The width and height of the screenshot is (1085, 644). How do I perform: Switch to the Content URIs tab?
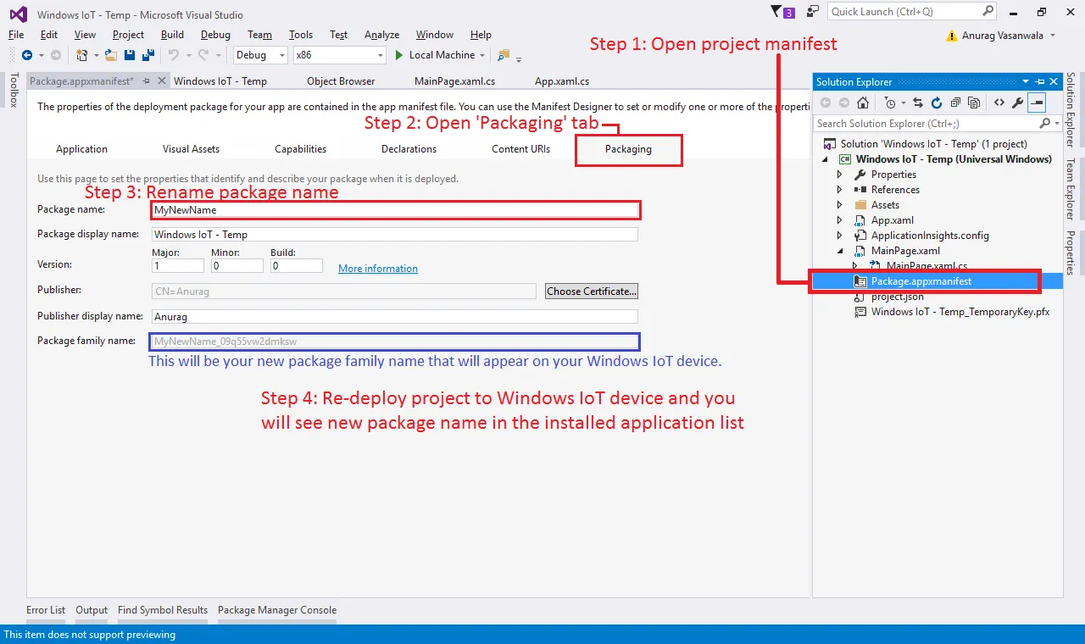click(520, 149)
